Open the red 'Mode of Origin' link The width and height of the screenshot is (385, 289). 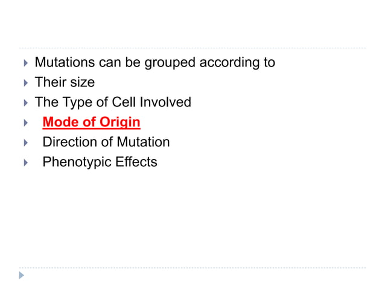[x=91, y=122]
